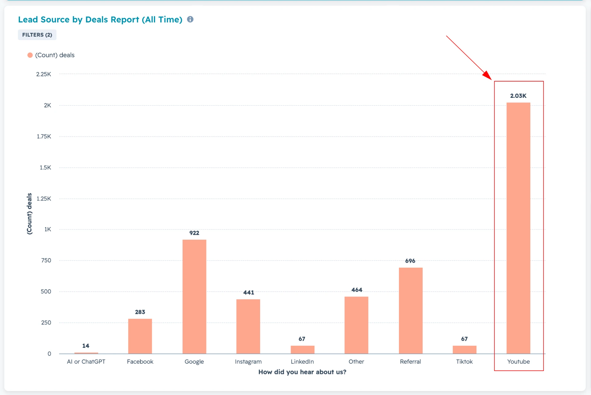Screen dimensions: 591x395
Task: Click the AI or ChatGPT bar
Action: pyautogui.click(x=86, y=353)
